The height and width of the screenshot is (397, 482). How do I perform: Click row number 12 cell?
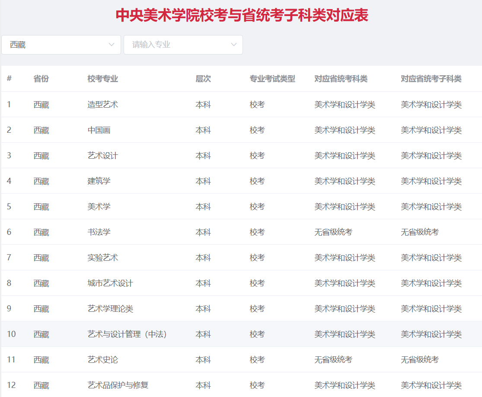point(11,385)
